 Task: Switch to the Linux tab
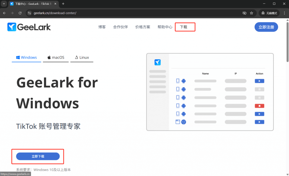82,57
